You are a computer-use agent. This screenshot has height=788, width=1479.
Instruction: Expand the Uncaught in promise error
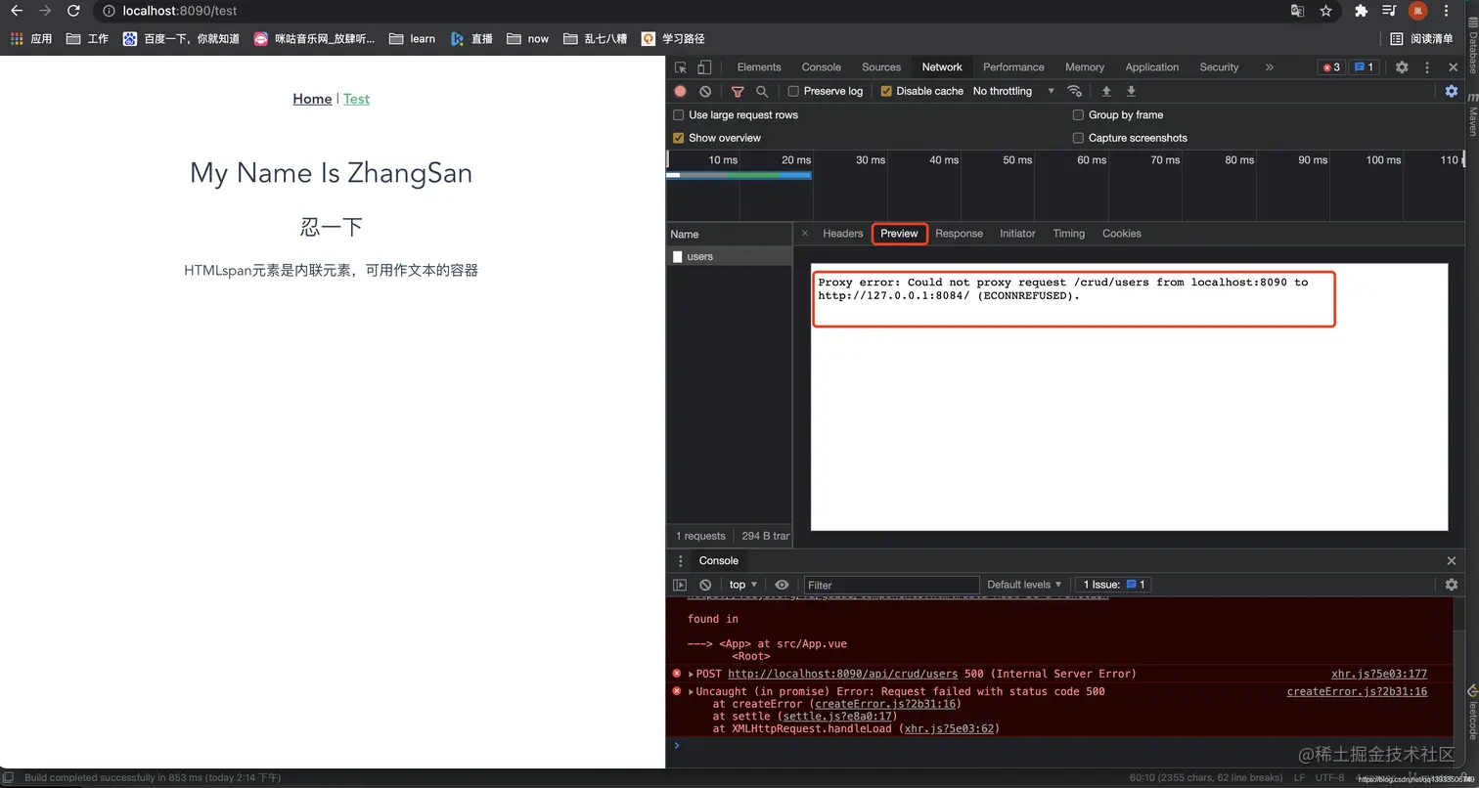[691, 691]
